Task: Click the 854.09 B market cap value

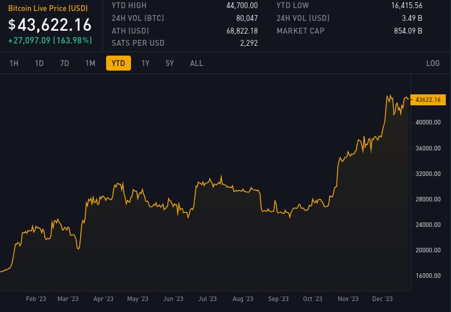Action: click(408, 31)
